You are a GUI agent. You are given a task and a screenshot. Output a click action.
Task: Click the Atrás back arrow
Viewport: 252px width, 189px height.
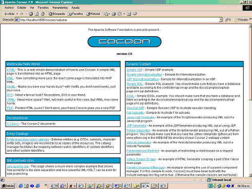click(9, 14)
